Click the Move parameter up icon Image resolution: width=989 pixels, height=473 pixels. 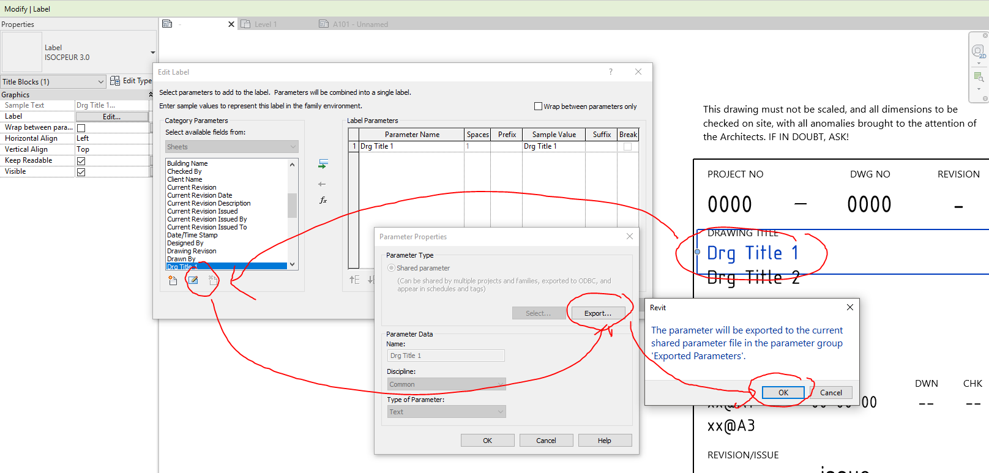point(354,280)
